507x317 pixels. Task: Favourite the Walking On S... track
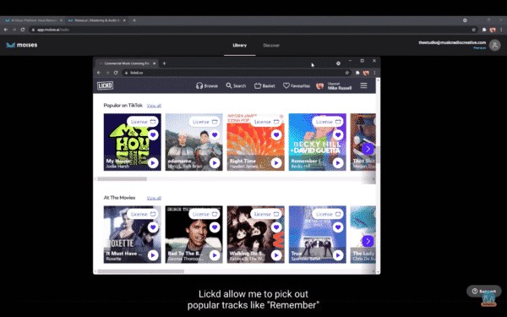coord(276,227)
